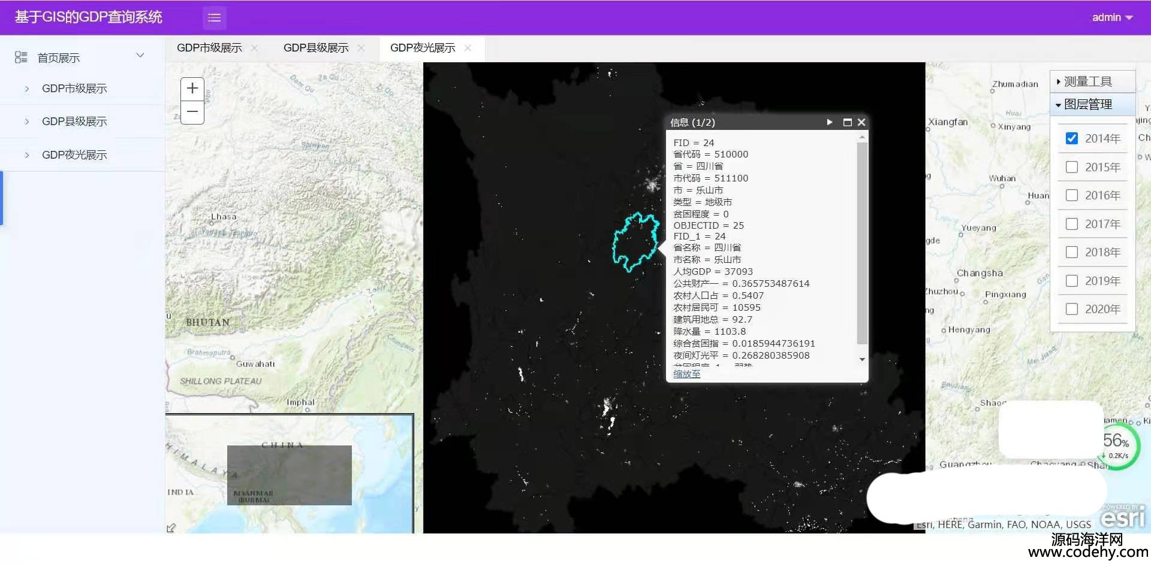Open the admin user dropdown

tap(1112, 17)
